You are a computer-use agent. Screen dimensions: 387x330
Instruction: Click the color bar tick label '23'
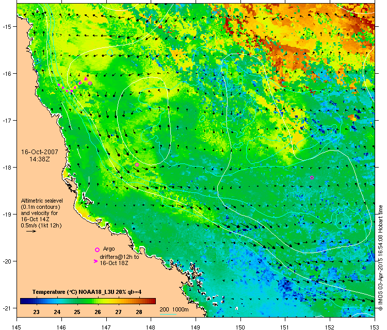click(x=36, y=312)
